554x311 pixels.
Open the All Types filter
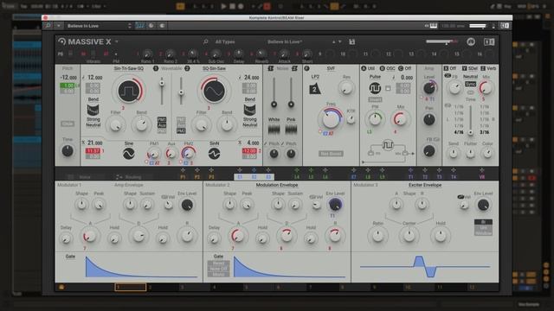[225, 41]
